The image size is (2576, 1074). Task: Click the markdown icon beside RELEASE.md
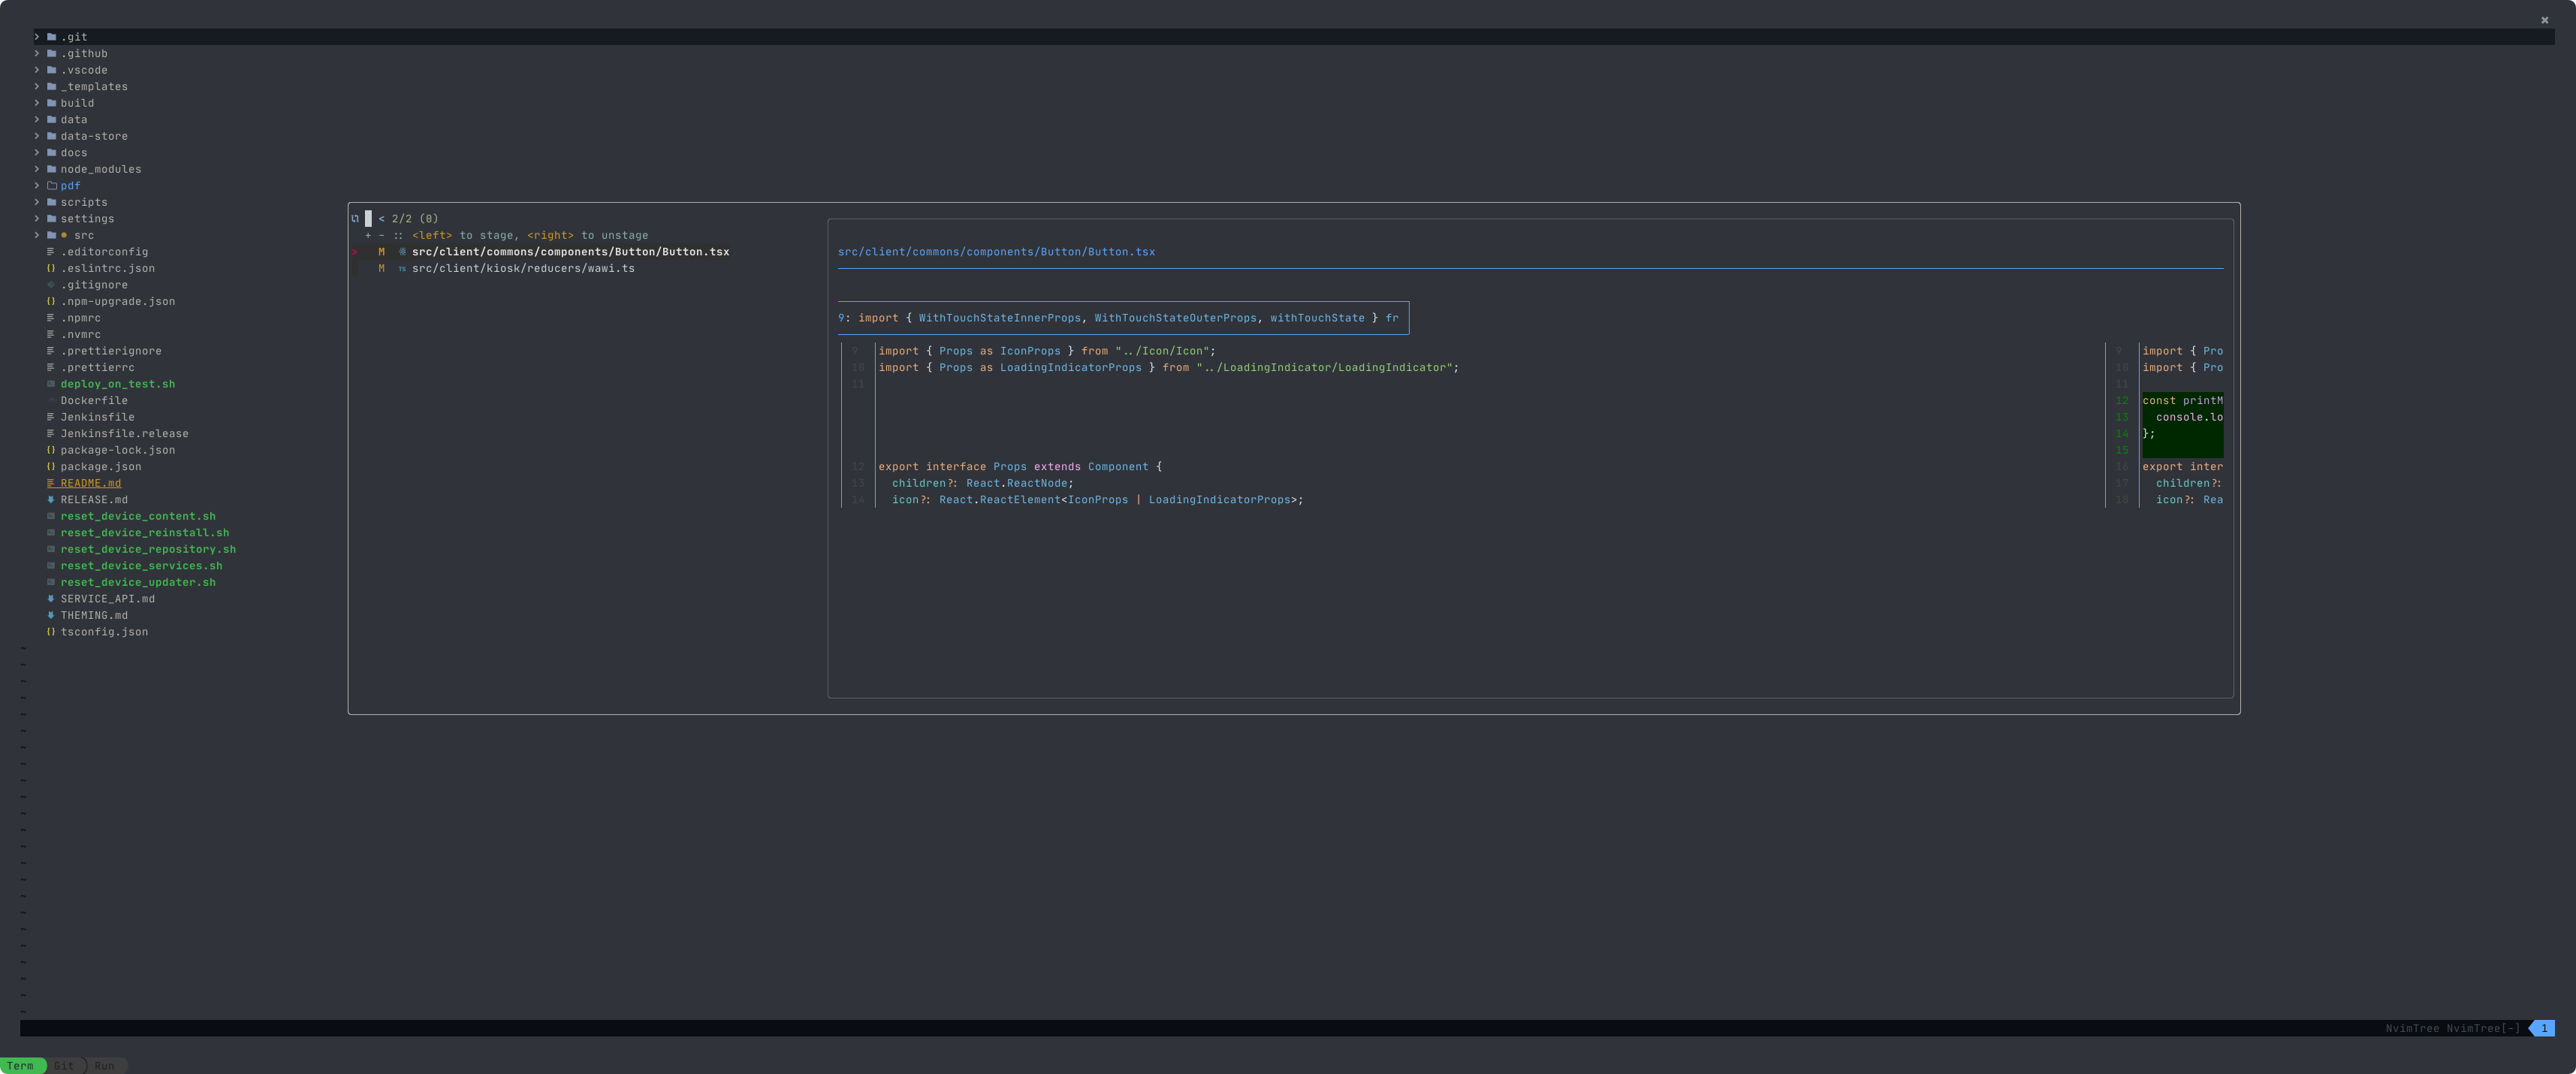tap(51, 499)
